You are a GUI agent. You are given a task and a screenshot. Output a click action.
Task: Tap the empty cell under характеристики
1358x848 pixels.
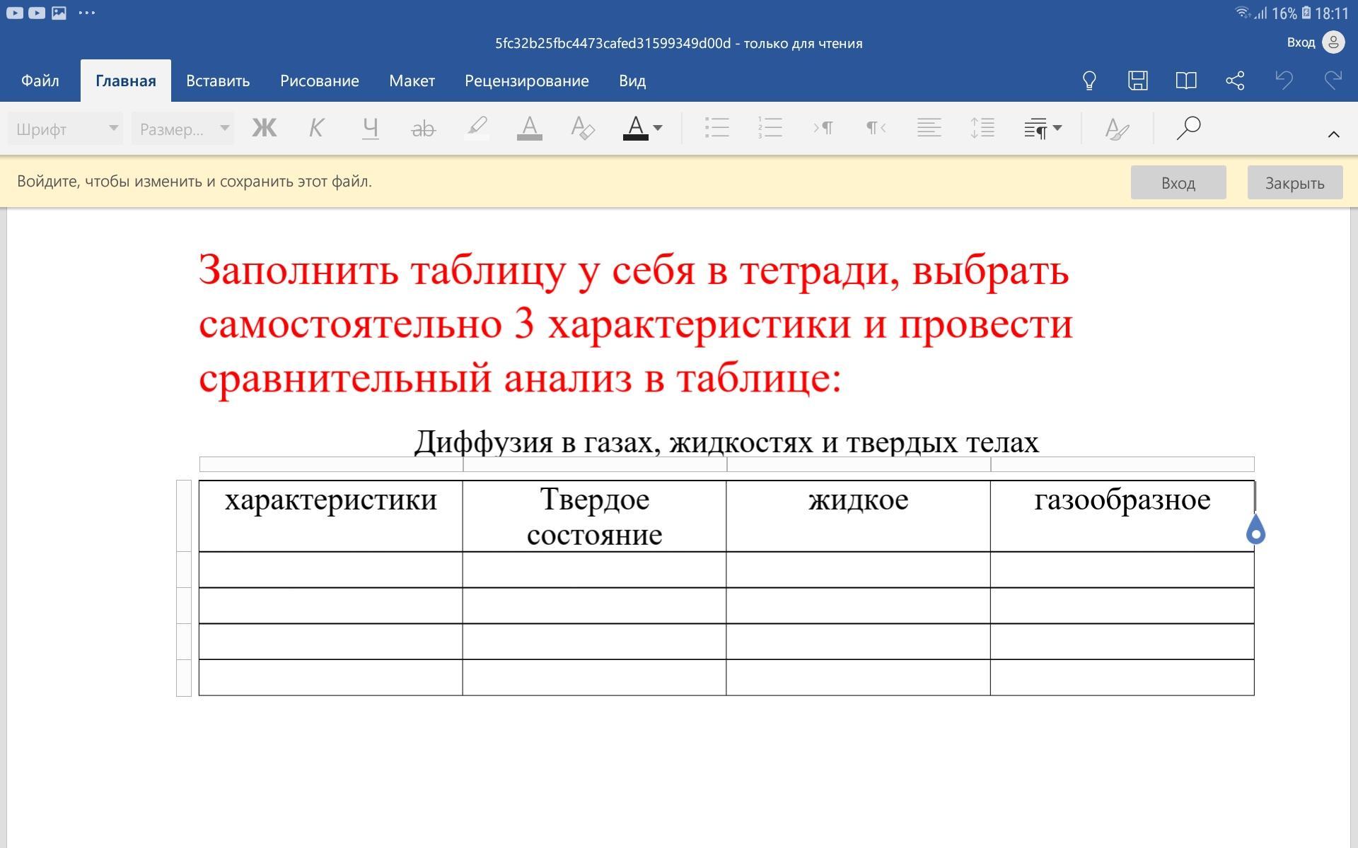[330, 570]
